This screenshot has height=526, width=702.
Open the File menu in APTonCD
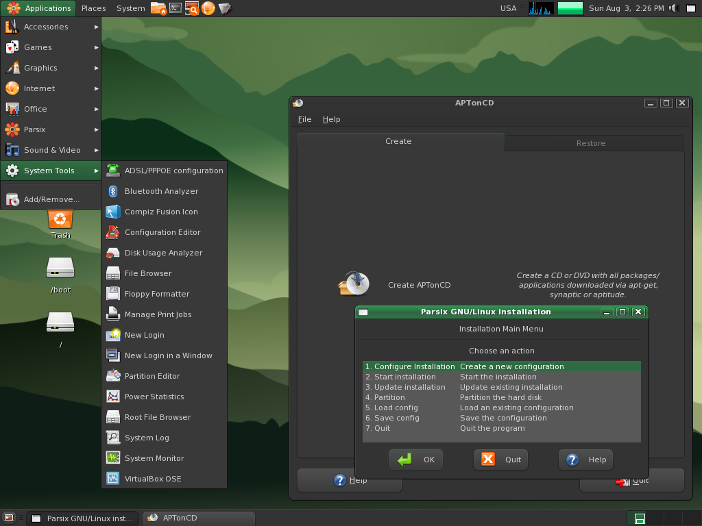pyautogui.click(x=304, y=119)
